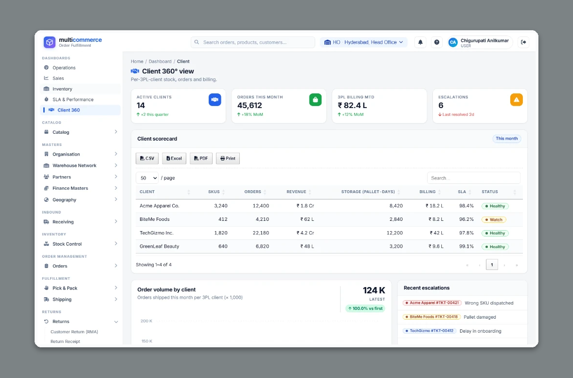The width and height of the screenshot is (573, 378).
Task: Click the CA user avatar
Action: pyautogui.click(x=453, y=42)
